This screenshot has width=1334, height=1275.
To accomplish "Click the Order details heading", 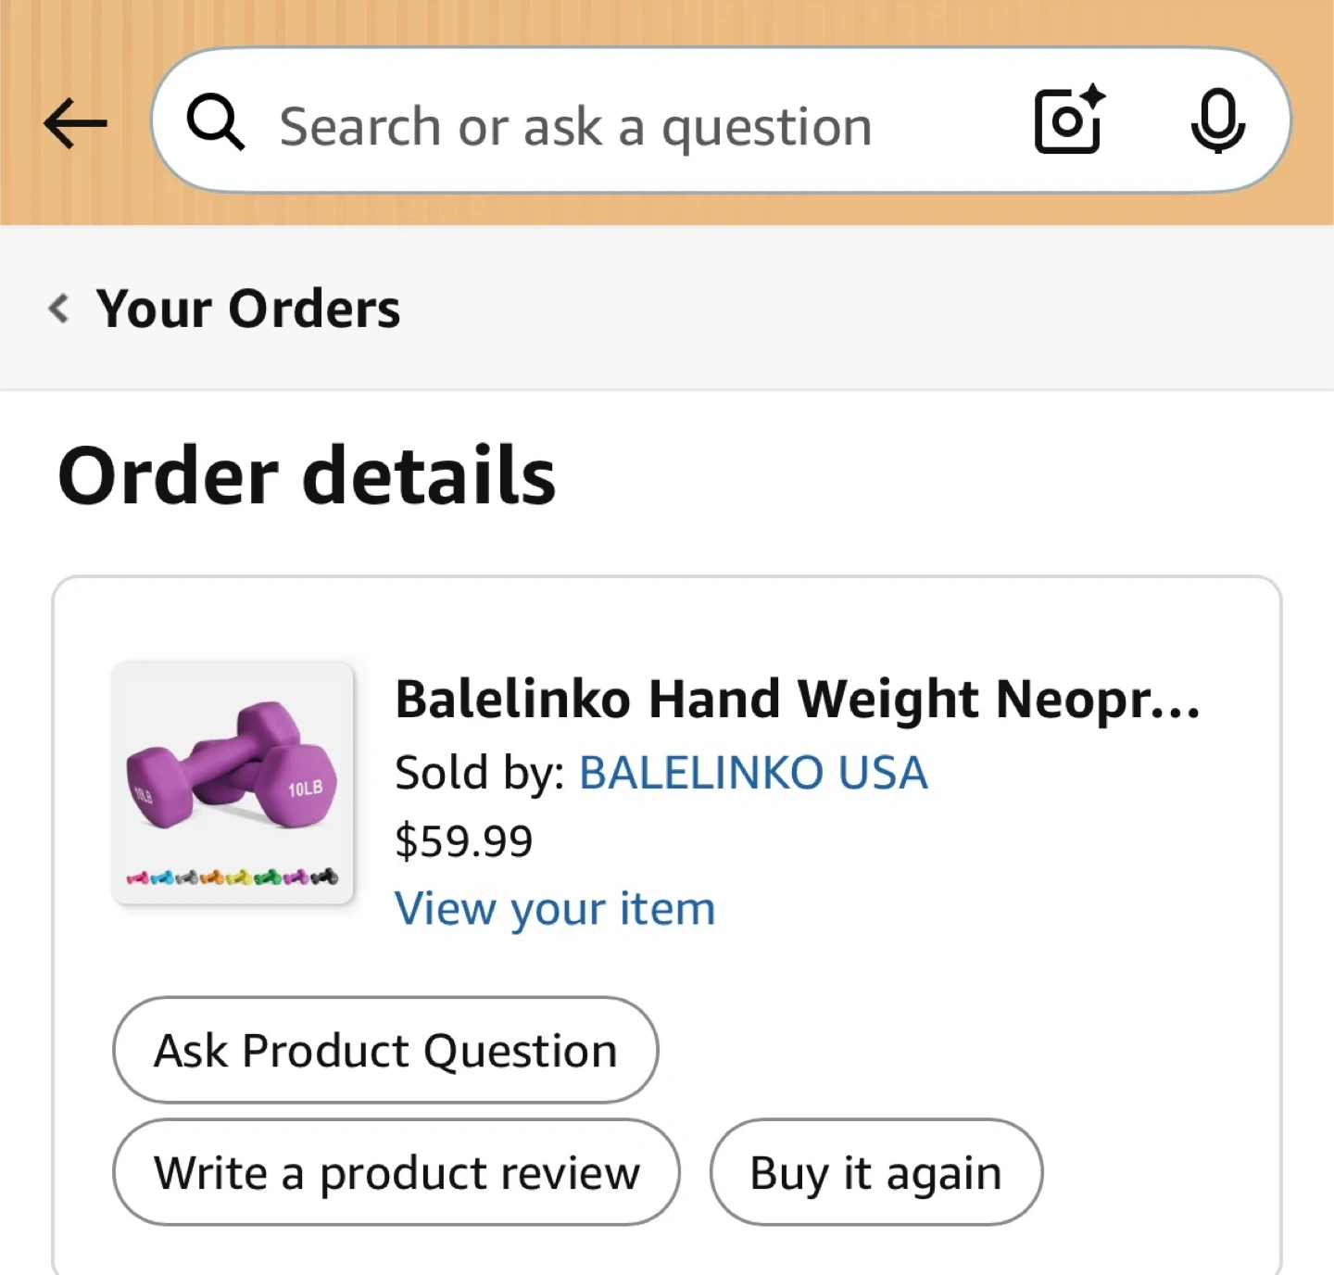I will (x=307, y=475).
